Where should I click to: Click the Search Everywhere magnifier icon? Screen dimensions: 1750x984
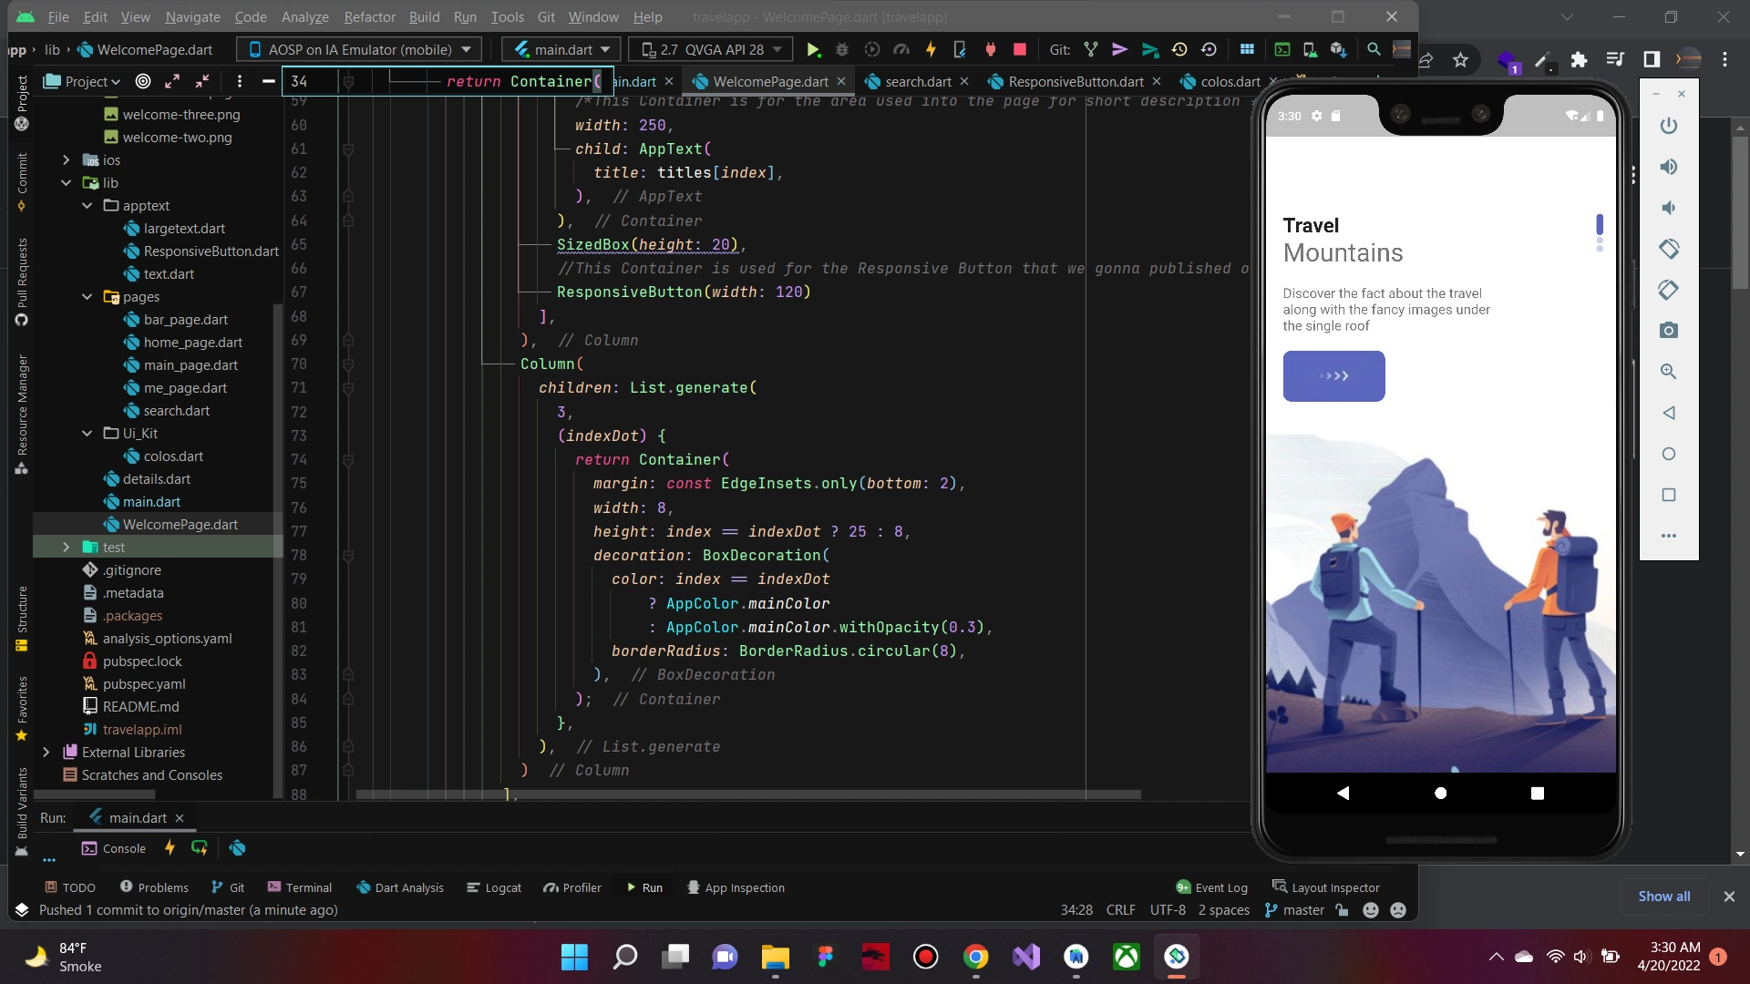tap(1374, 49)
